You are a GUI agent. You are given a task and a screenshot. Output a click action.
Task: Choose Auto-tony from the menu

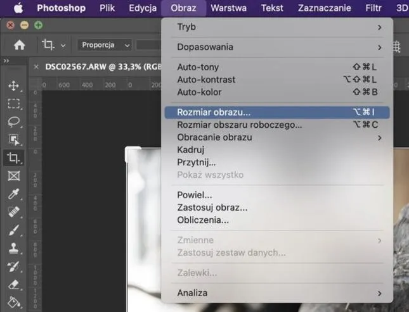tap(277, 67)
